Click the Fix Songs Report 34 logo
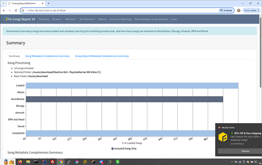Viewport: 262px width, 165px height. [x=19, y=19]
